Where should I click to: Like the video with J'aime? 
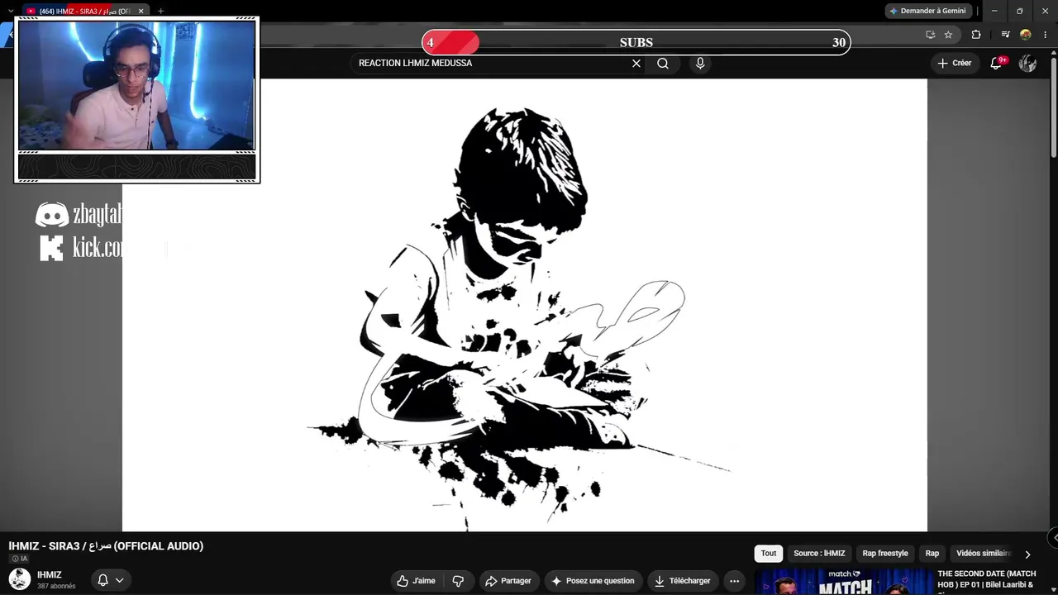click(416, 581)
